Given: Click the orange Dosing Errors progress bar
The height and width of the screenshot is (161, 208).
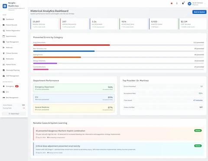Looking at the screenshot, I should [x=57, y=57].
